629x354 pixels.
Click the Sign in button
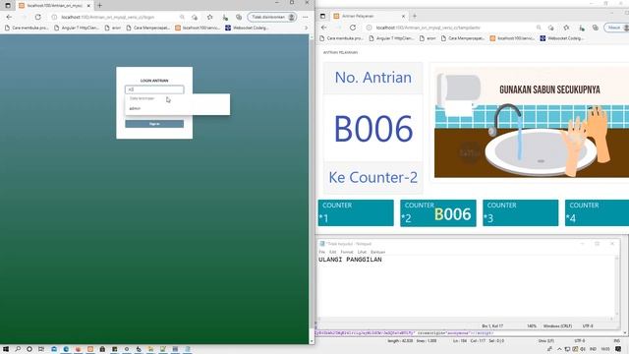point(154,124)
